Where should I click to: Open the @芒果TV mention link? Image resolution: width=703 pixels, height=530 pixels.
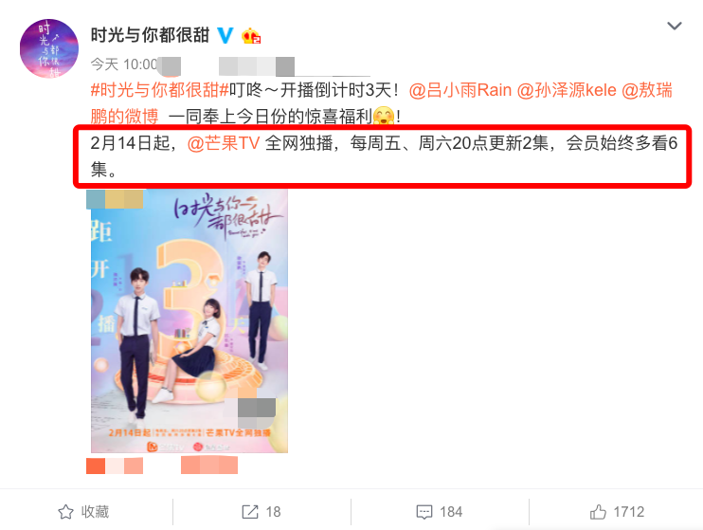[224, 143]
